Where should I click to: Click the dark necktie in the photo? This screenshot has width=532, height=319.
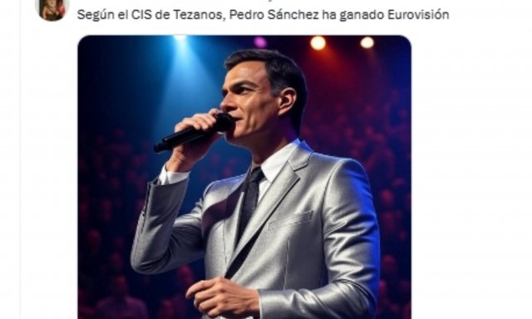tap(251, 199)
